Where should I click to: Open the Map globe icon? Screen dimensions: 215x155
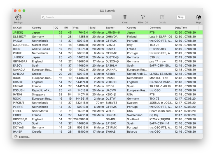[x=198, y=17]
